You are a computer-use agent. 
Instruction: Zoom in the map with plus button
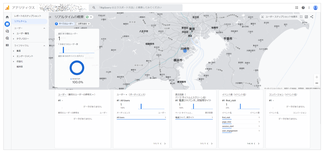tap(317, 77)
